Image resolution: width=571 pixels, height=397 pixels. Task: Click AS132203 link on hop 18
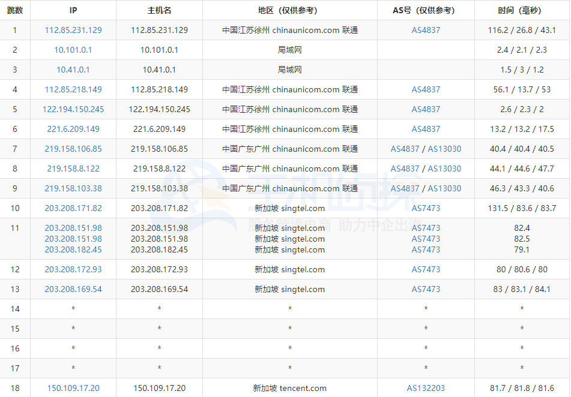(426, 388)
